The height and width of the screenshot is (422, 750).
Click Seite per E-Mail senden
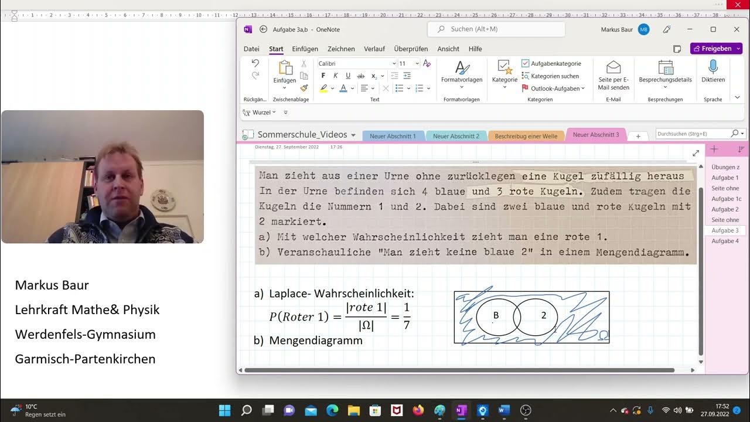tap(613, 76)
